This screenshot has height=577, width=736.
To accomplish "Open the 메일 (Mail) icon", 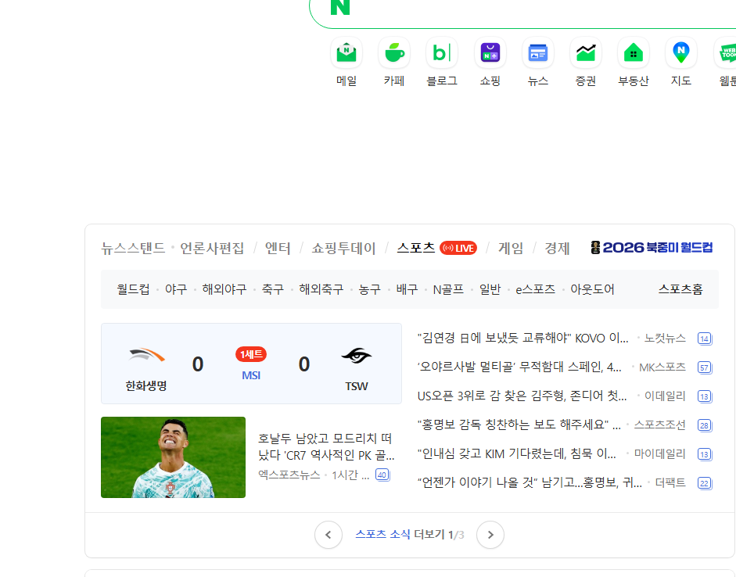I will (x=346, y=53).
